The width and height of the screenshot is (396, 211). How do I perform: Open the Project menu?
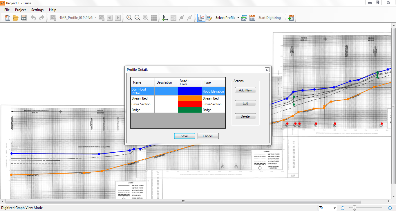pyautogui.click(x=20, y=10)
